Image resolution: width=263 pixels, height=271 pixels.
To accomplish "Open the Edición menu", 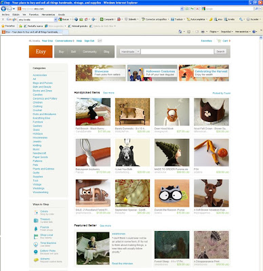I will click(x=16, y=14).
